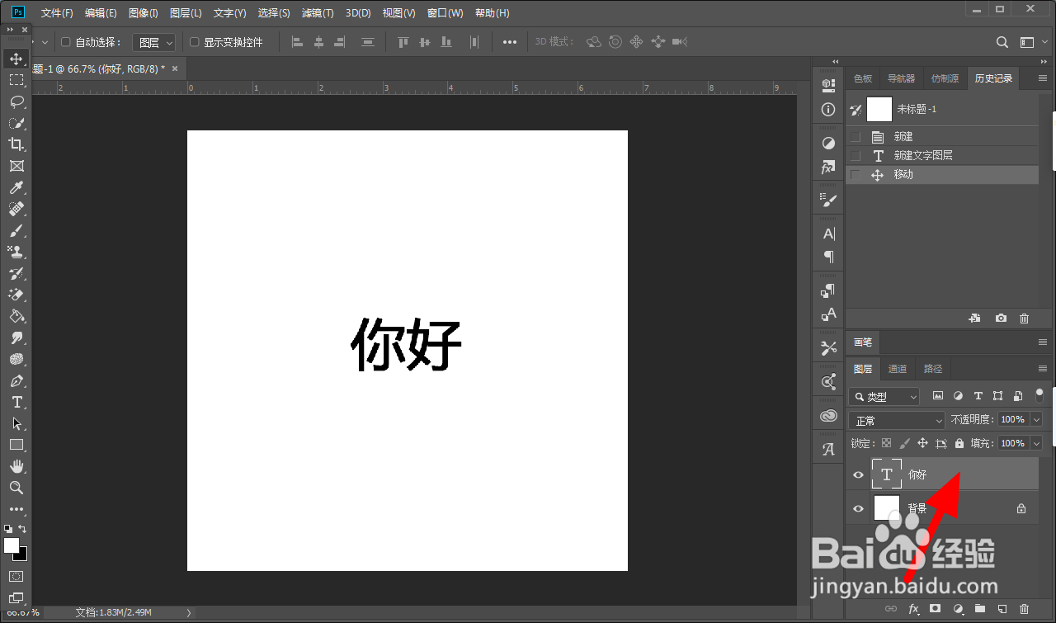Screen dimensions: 1056x623
Task: Expand the status bar info arrow
Action: click(x=189, y=612)
